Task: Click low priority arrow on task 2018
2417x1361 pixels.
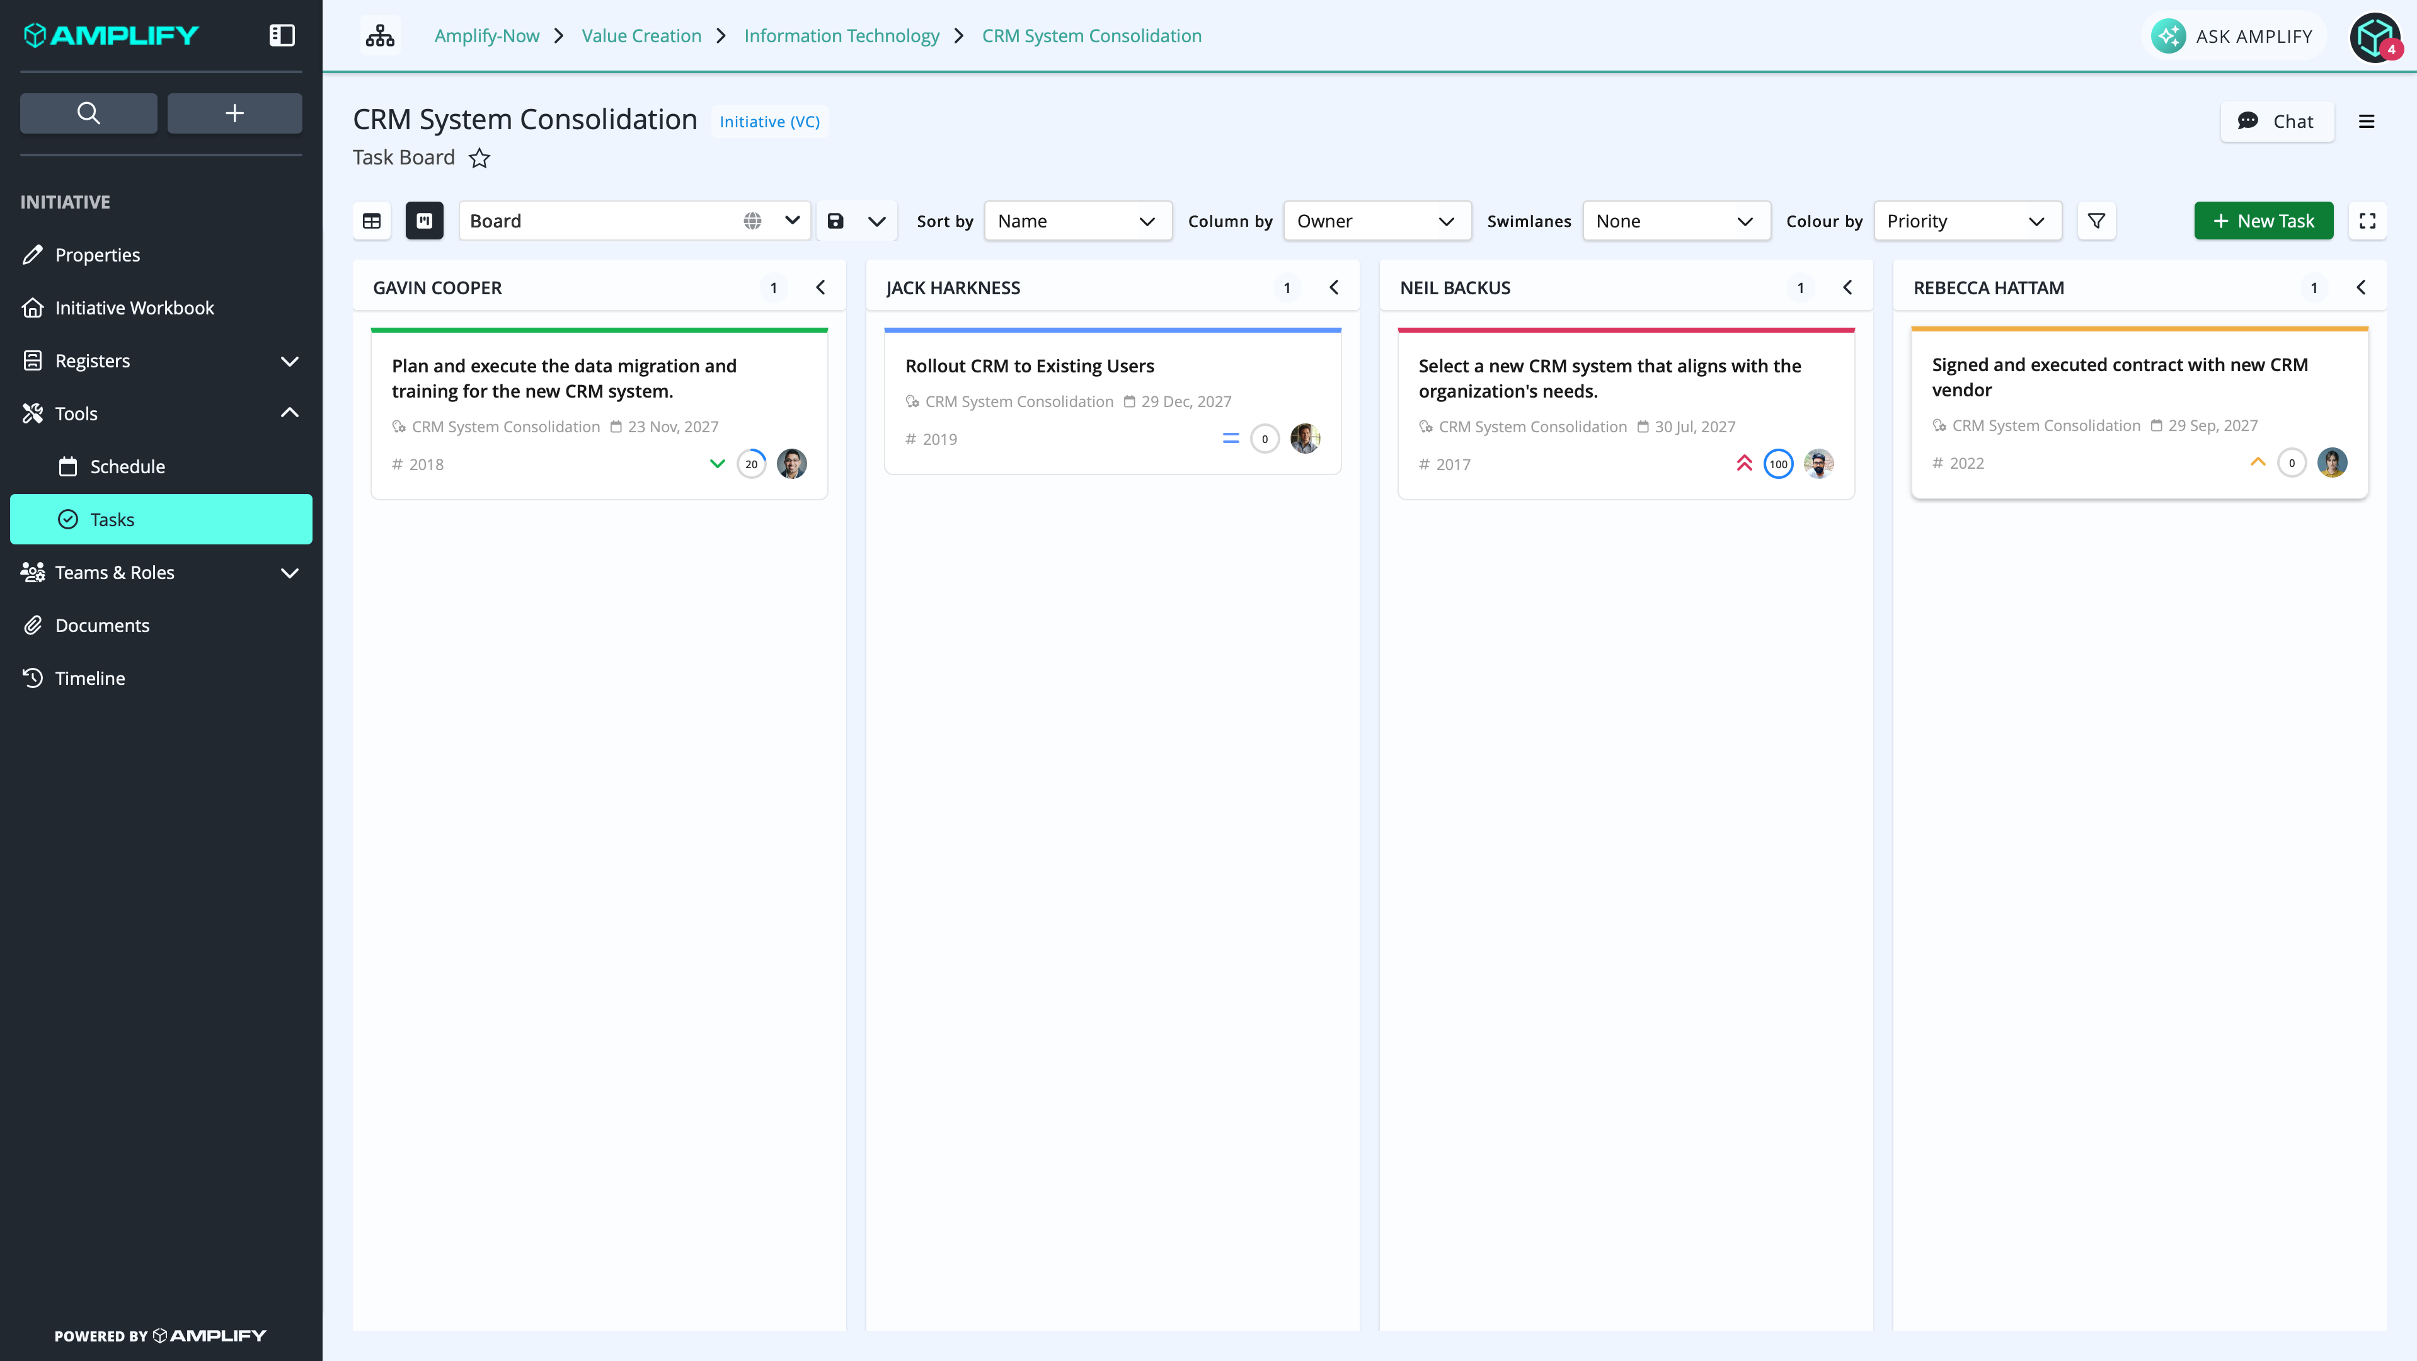Action: tap(718, 463)
